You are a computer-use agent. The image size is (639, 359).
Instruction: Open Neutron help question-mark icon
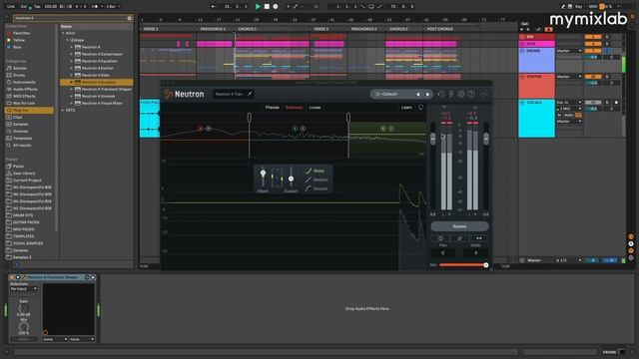[471, 94]
